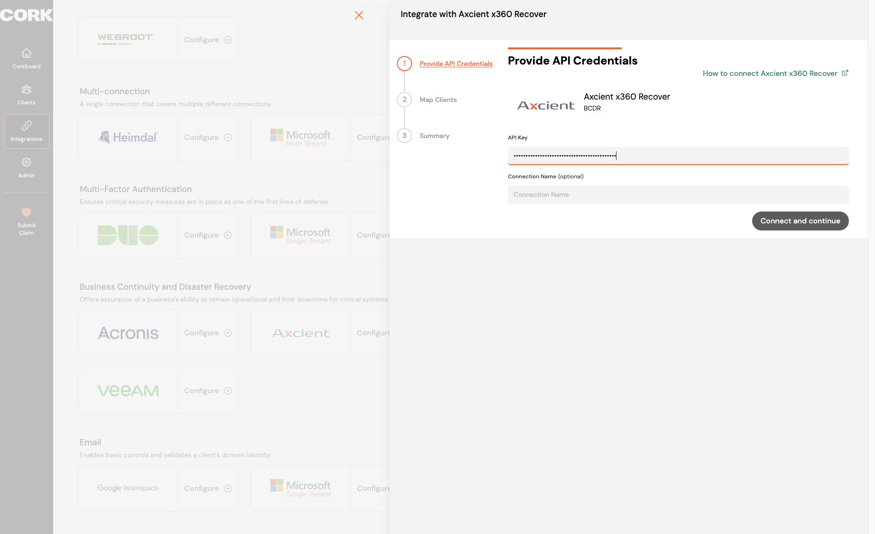The width and height of the screenshot is (875, 534).
Task: Click the Submit Claim shield icon
Action: tap(27, 212)
